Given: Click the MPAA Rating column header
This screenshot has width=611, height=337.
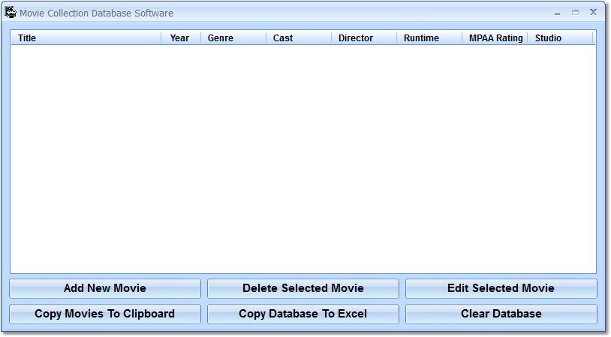Looking at the screenshot, I should [x=495, y=38].
